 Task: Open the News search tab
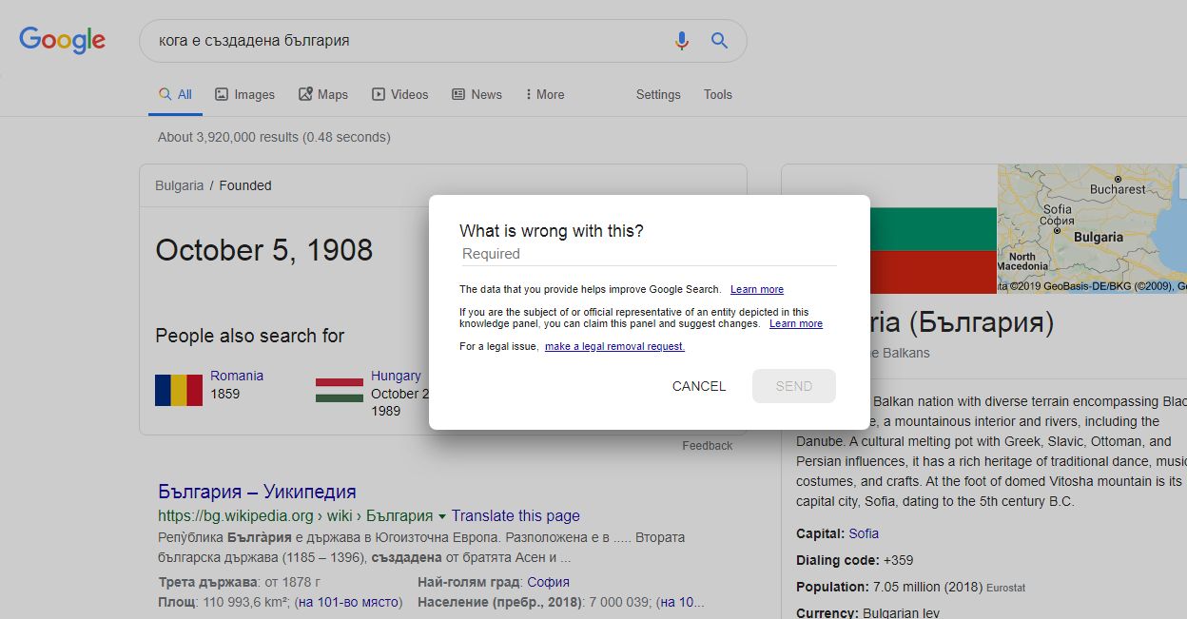(x=477, y=94)
